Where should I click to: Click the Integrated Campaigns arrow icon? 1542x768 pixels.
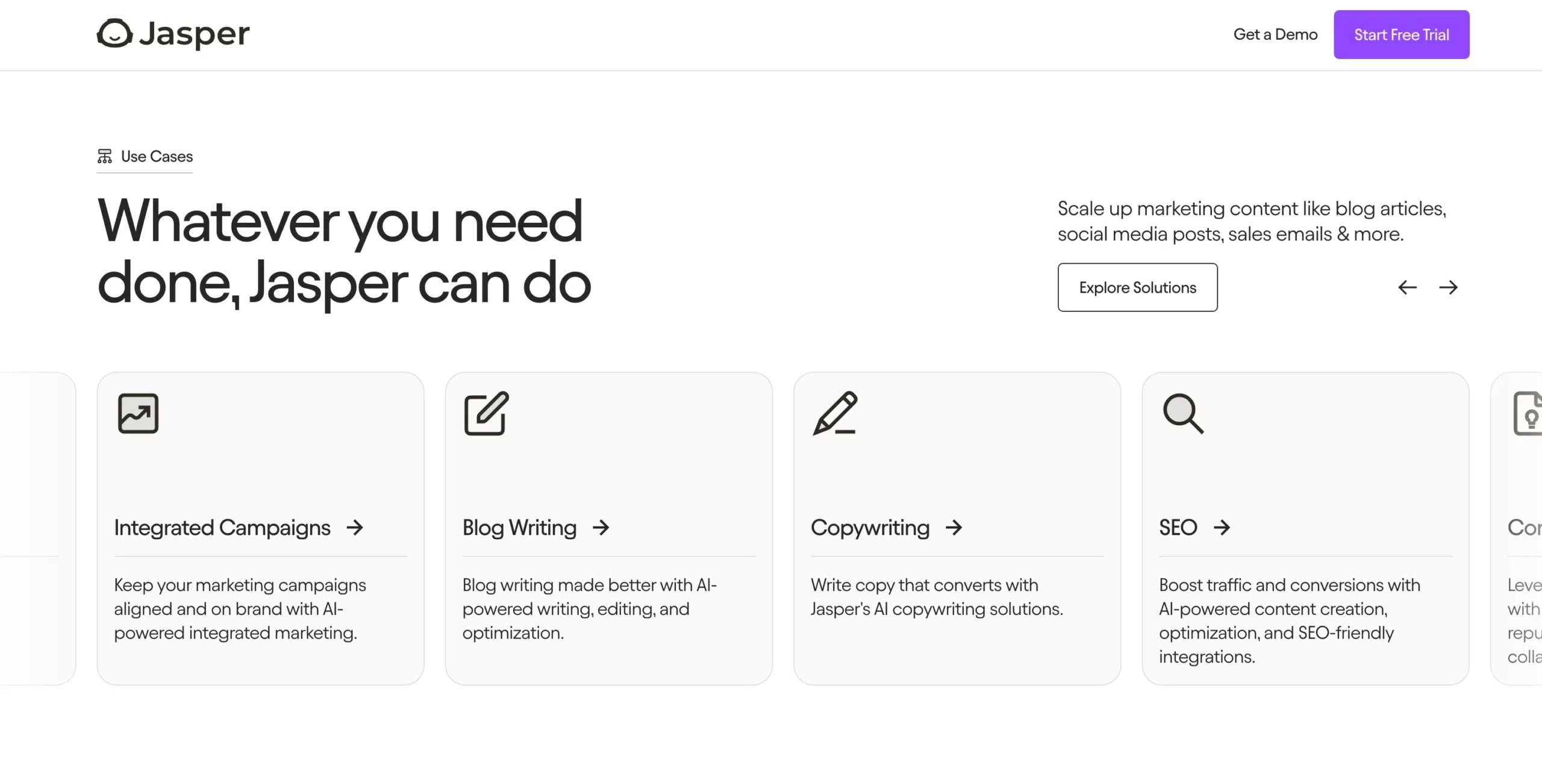click(x=355, y=526)
